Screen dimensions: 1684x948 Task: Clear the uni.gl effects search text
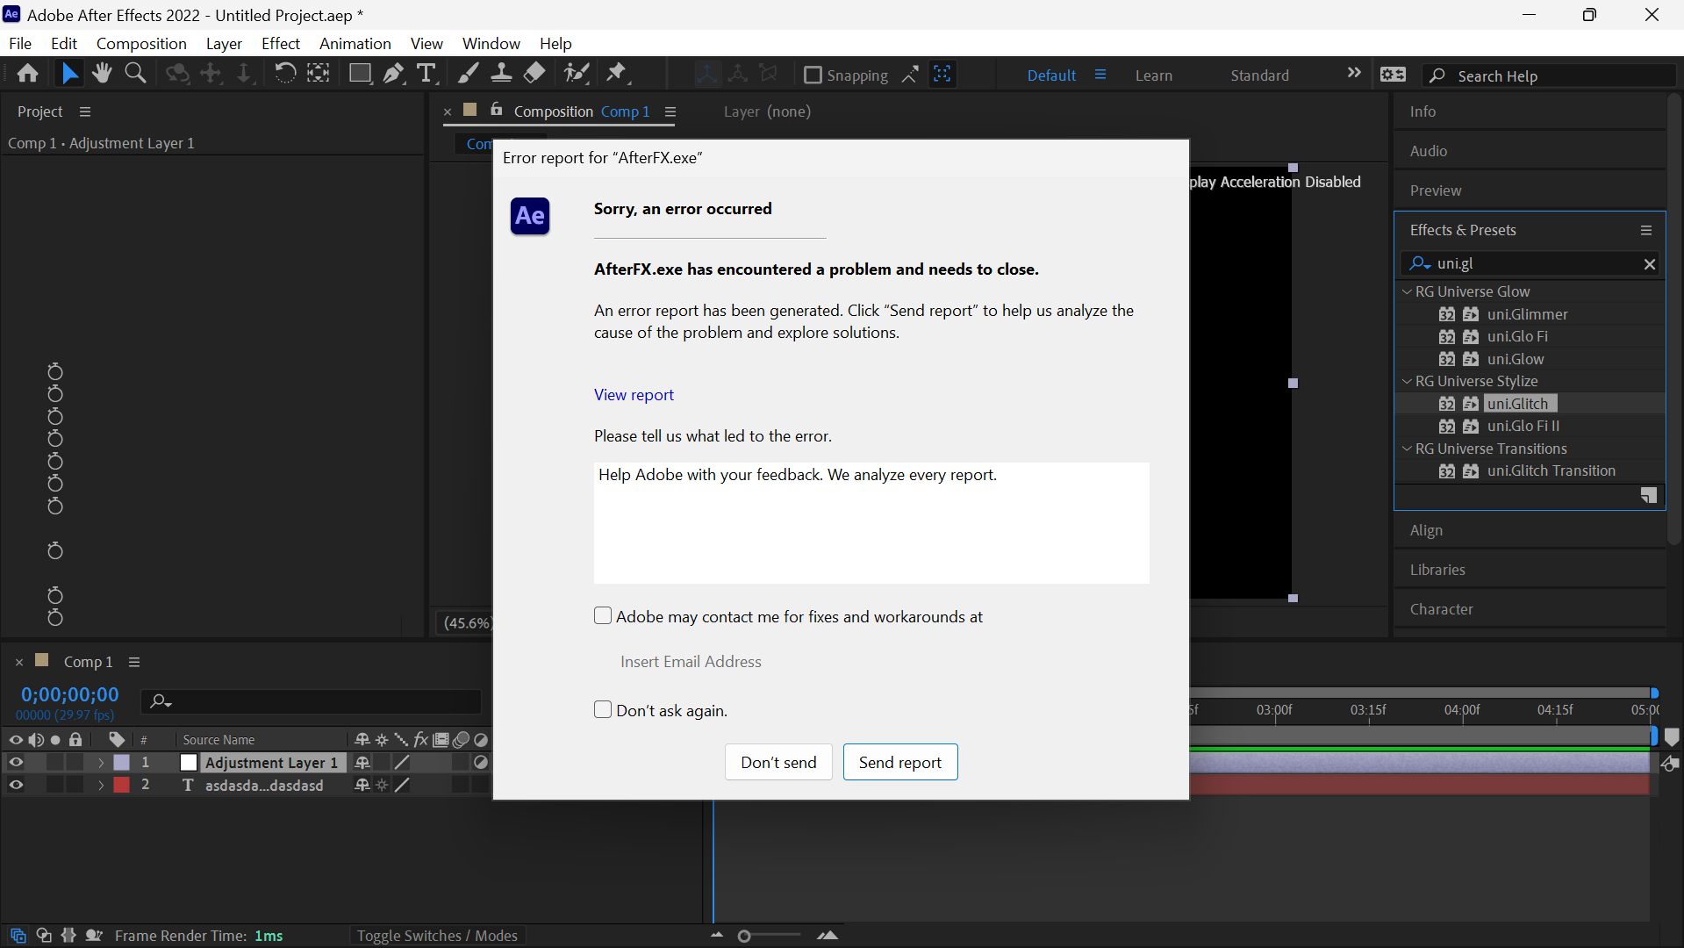(1649, 263)
